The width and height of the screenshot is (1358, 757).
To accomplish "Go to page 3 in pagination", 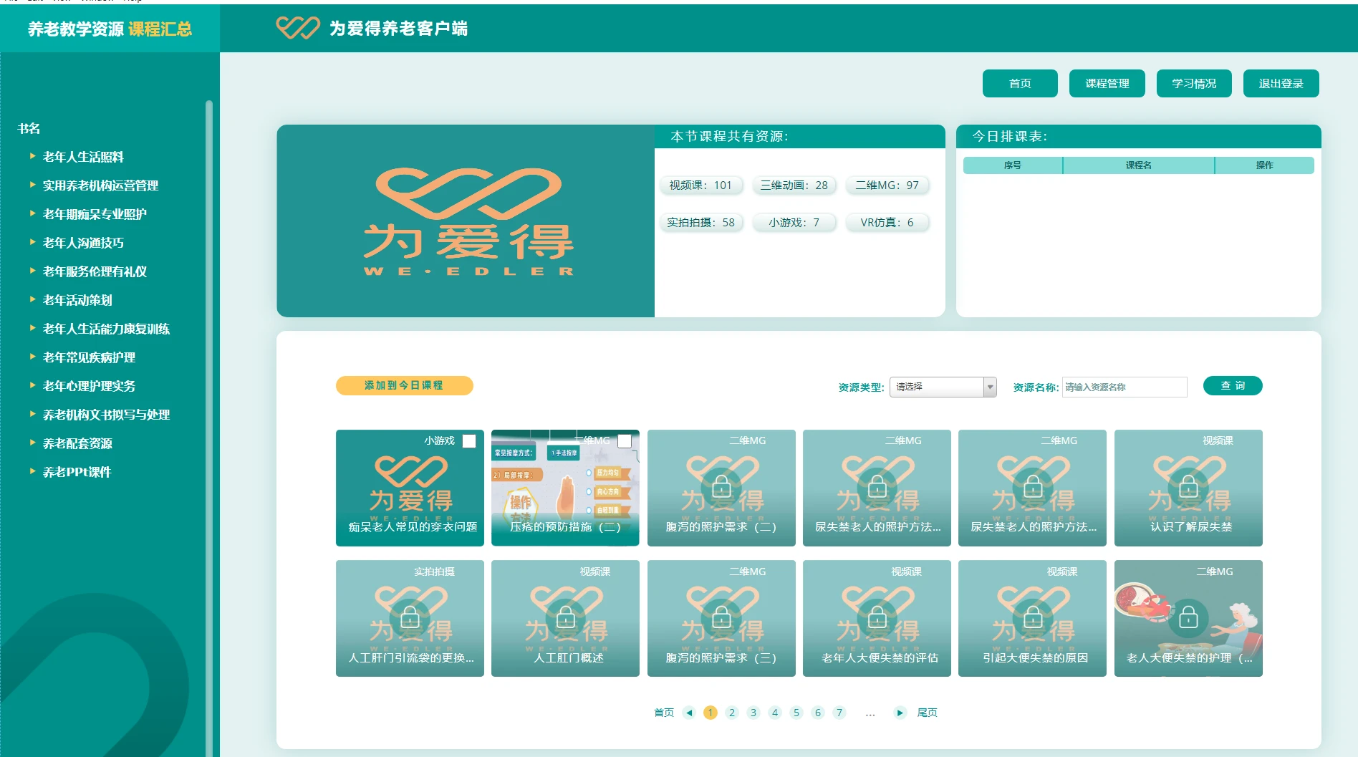I will [753, 713].
